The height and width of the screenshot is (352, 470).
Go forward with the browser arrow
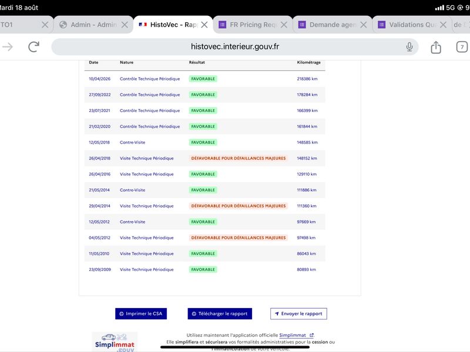8,47
